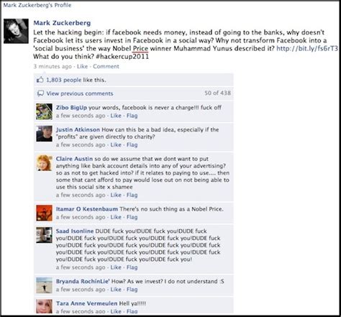Open the bit.ly link in the post
This screenshot has height=317, width=341.
pos(307,49)
